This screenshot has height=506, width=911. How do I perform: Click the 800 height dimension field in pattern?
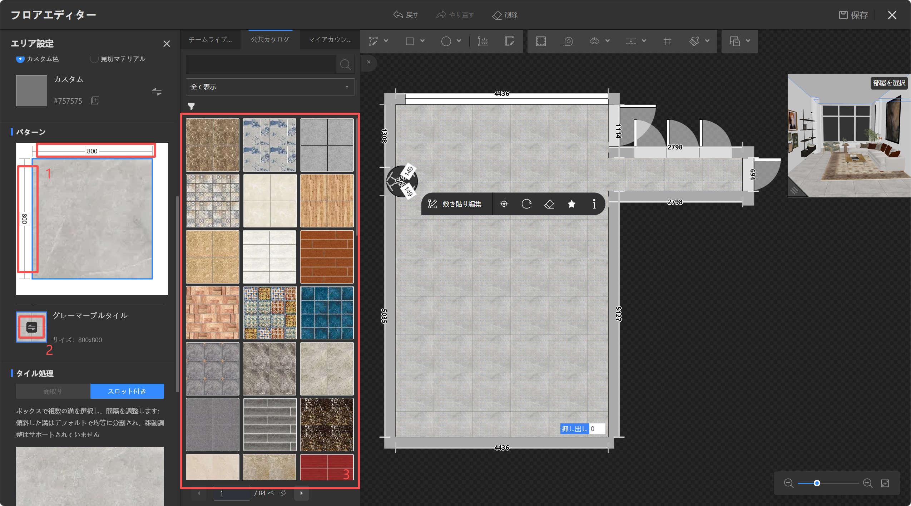[25, 219]
